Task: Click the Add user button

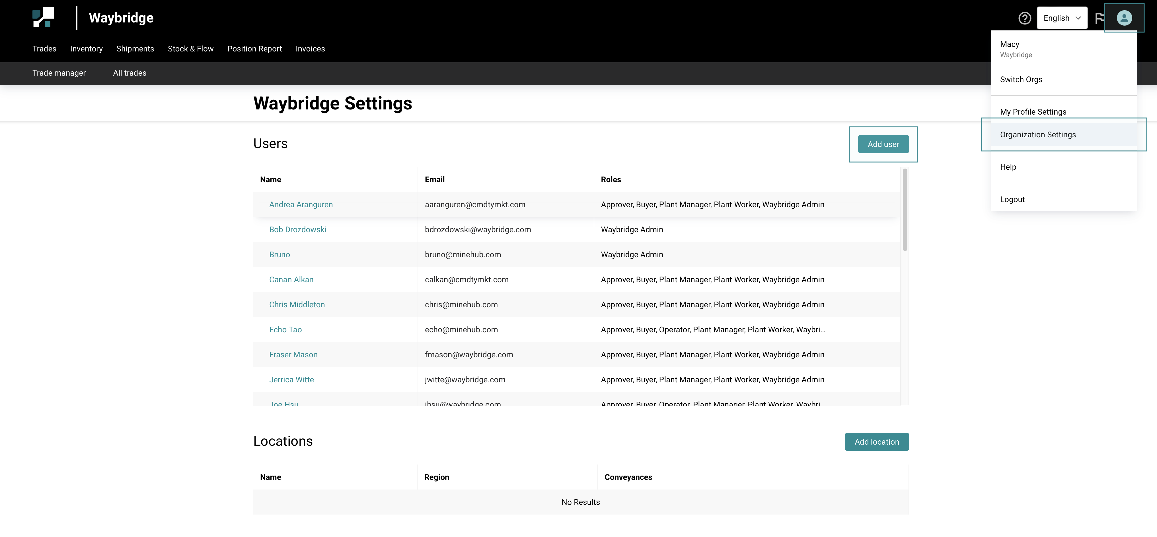Action: point(883,144)
